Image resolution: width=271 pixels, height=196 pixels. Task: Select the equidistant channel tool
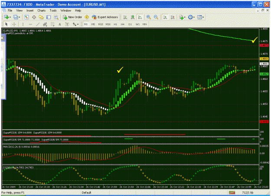(45, 24)
